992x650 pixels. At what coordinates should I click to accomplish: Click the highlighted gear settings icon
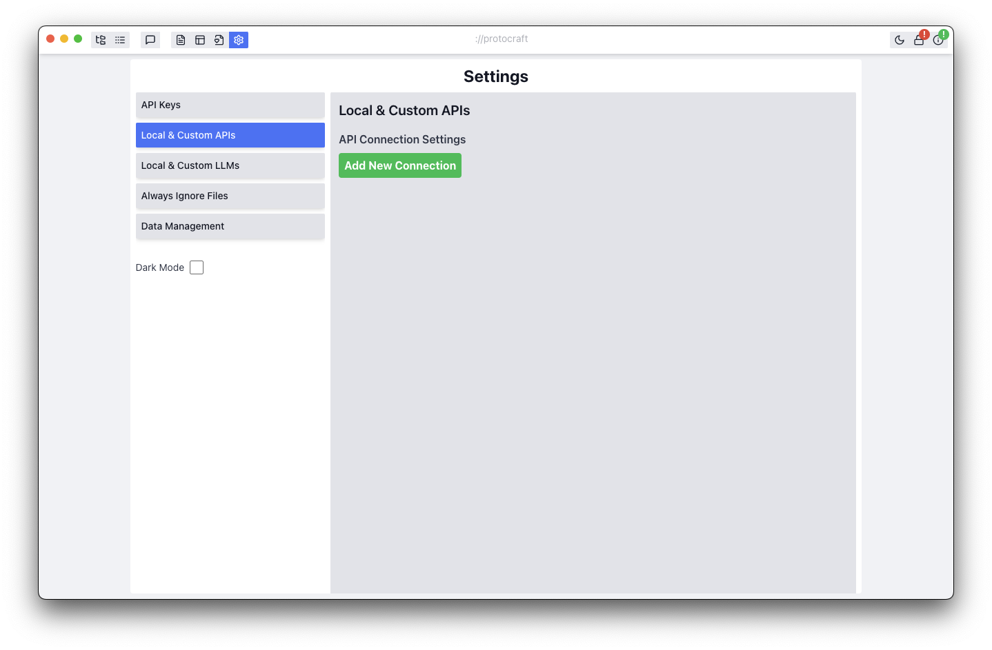[239, 40]
